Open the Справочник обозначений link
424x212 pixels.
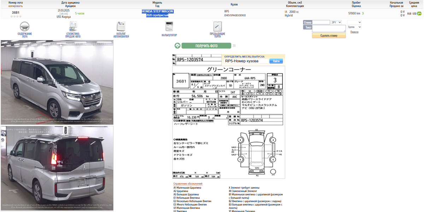pos(188,184)
